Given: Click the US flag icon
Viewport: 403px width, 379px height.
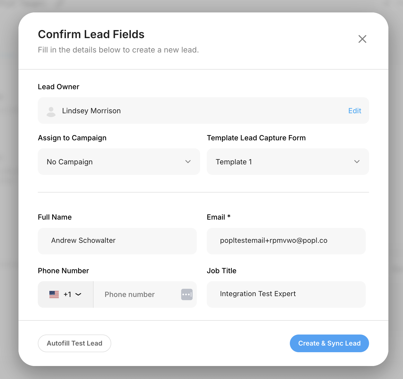Looking at the screenshot, I should 54,294.
